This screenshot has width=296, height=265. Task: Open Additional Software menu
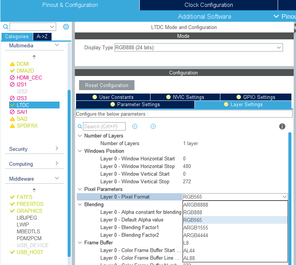coord(204,16)
